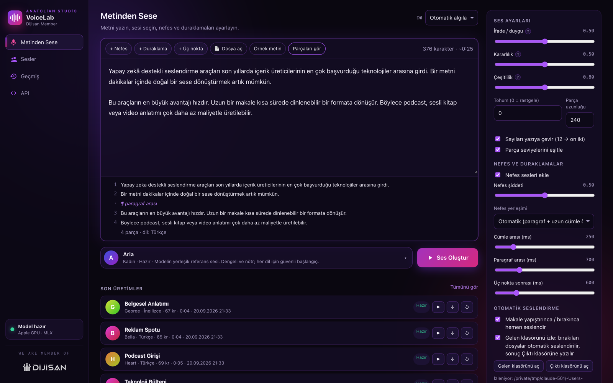Click the Tohum input field
Image resolution: width=613 pixels, height=383 pixels.
click(x=528, y=113)
